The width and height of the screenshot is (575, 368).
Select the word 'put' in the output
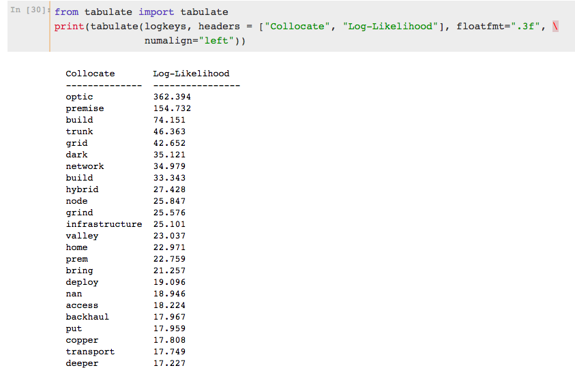74,329
